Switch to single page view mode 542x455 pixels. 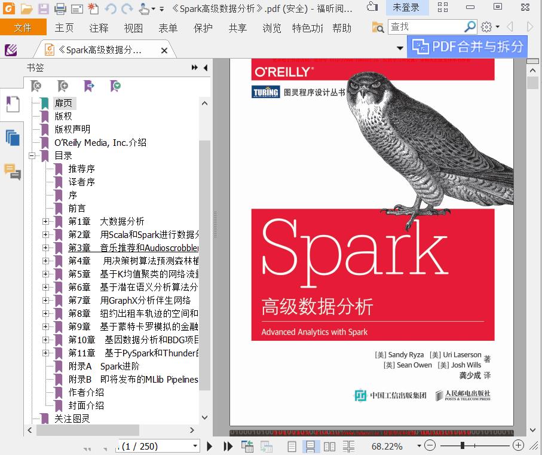292,447
